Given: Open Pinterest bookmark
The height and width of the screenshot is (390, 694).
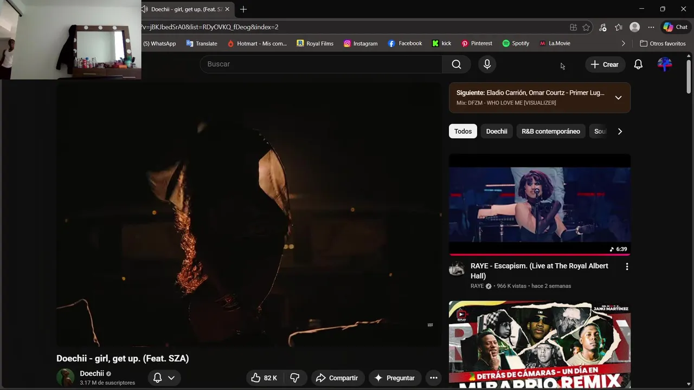Looking at the screenshot, I should tap(477, 43).
